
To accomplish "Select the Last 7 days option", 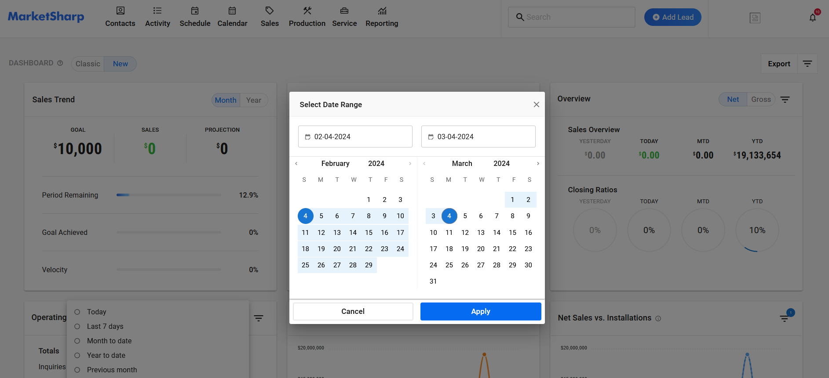I will click(77, 326).
